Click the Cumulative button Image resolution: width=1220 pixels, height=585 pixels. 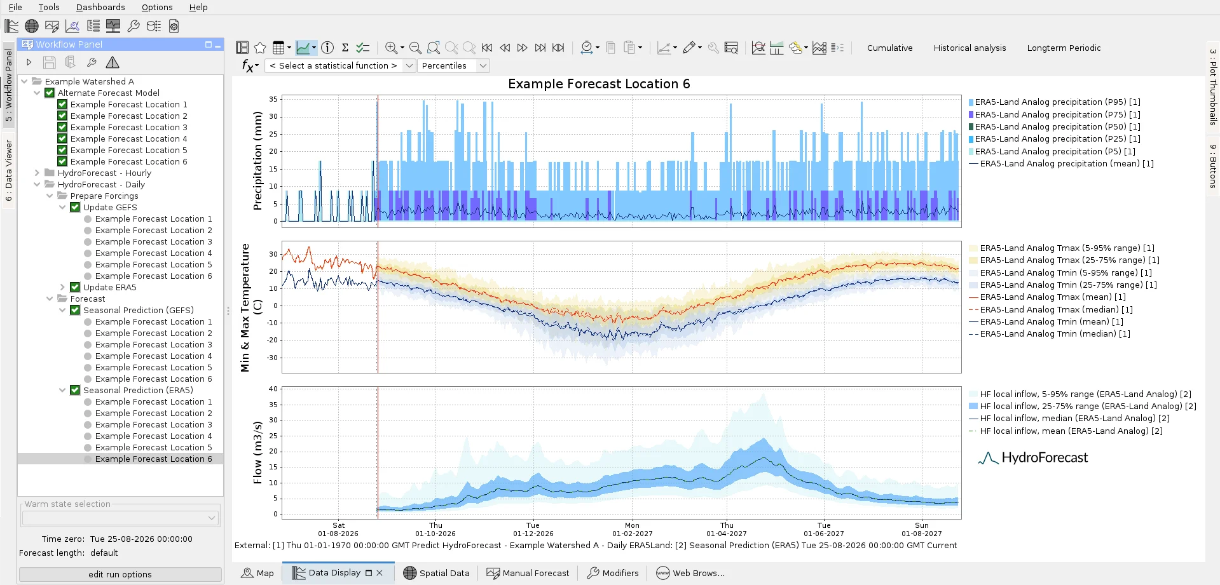coord(889,48)
